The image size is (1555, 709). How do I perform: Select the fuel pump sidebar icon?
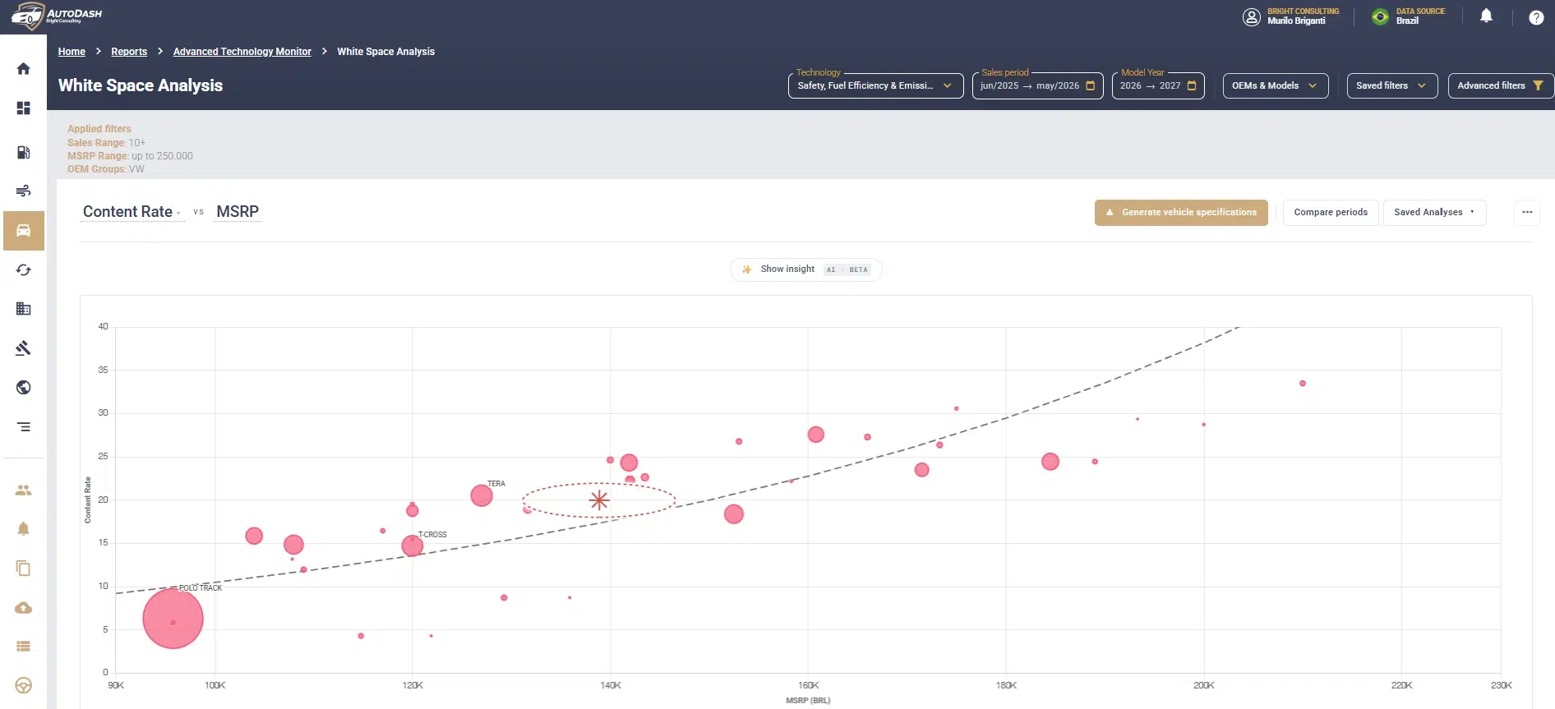tap(23, 152)
